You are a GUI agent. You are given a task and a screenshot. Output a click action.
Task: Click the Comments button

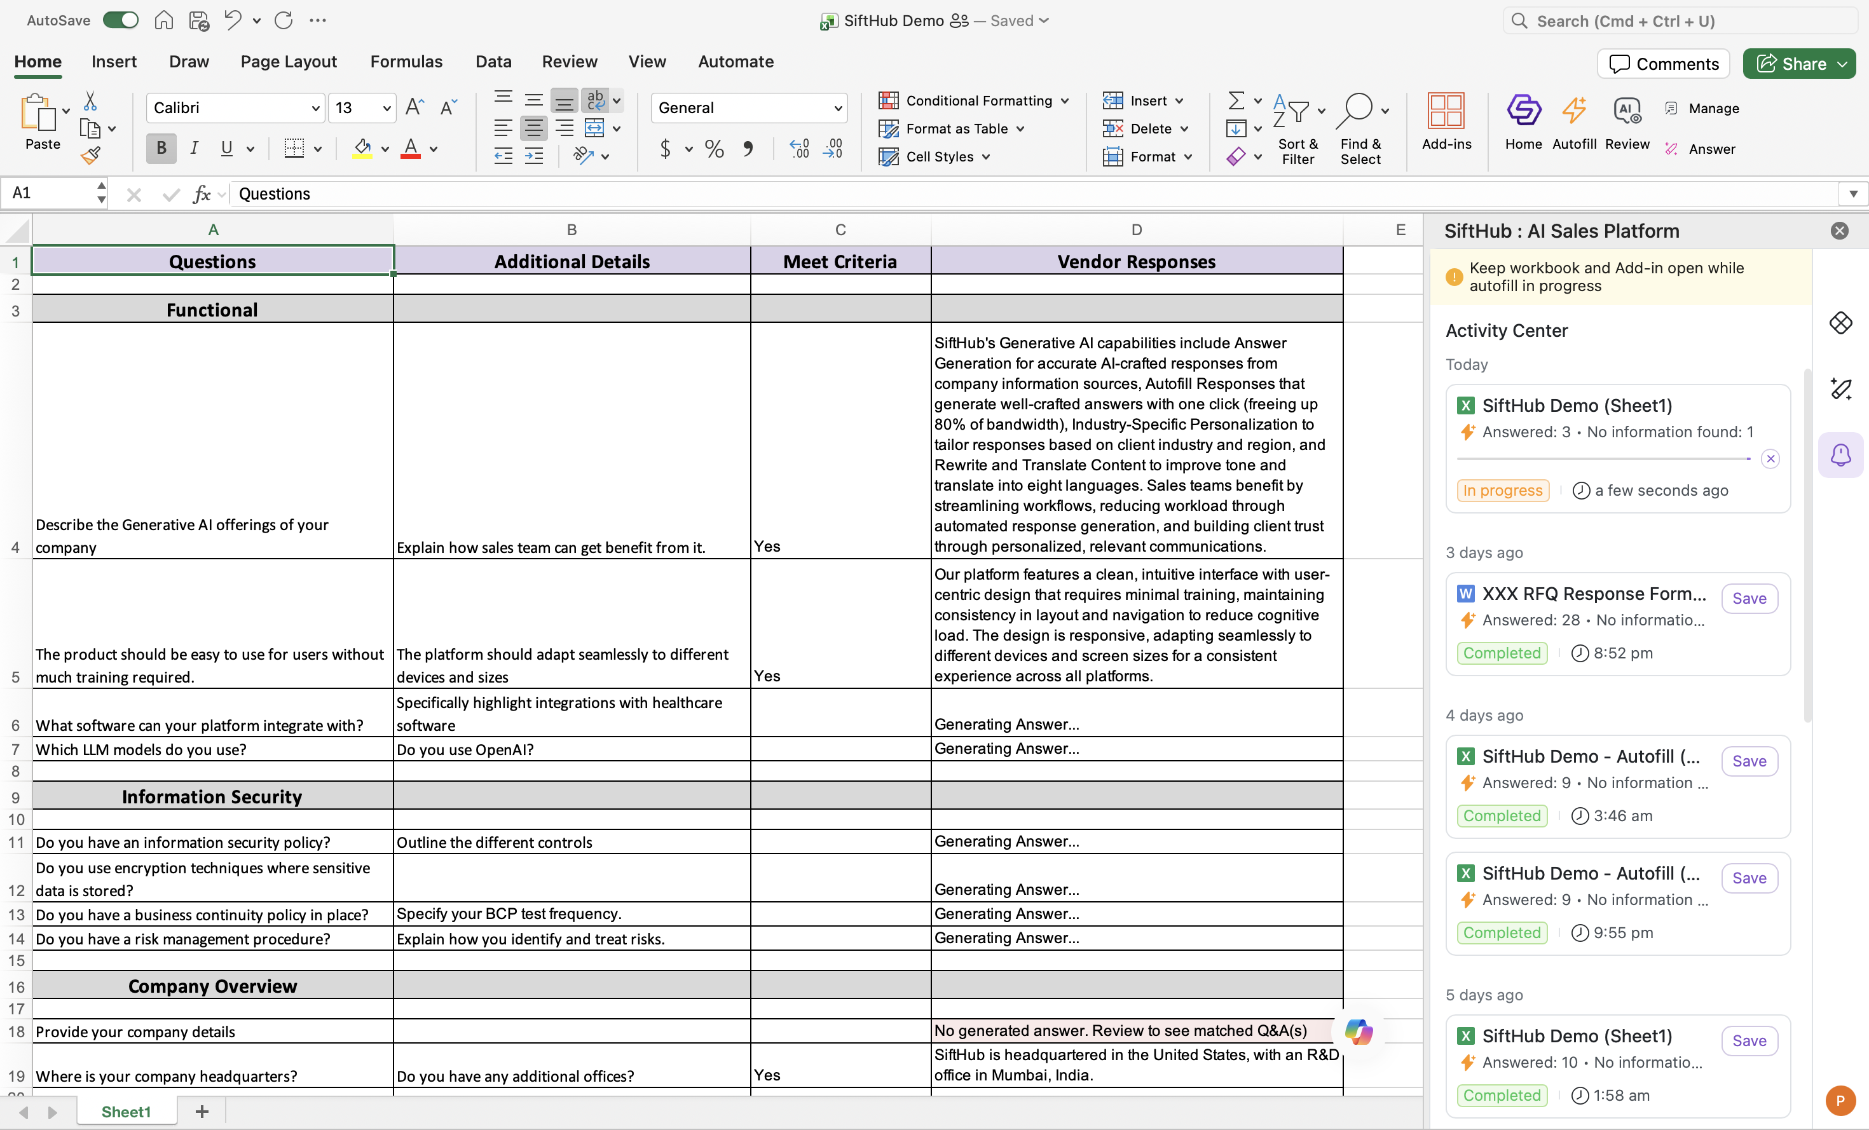[1664, 64]
